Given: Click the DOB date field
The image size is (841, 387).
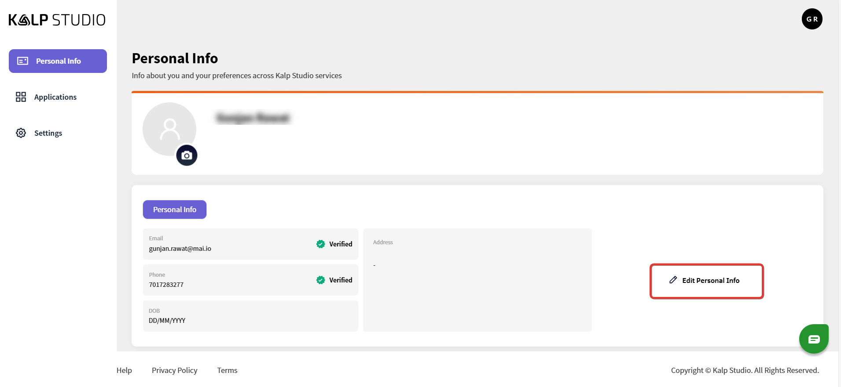Looking at the screenshot, I should pos(250,316).
